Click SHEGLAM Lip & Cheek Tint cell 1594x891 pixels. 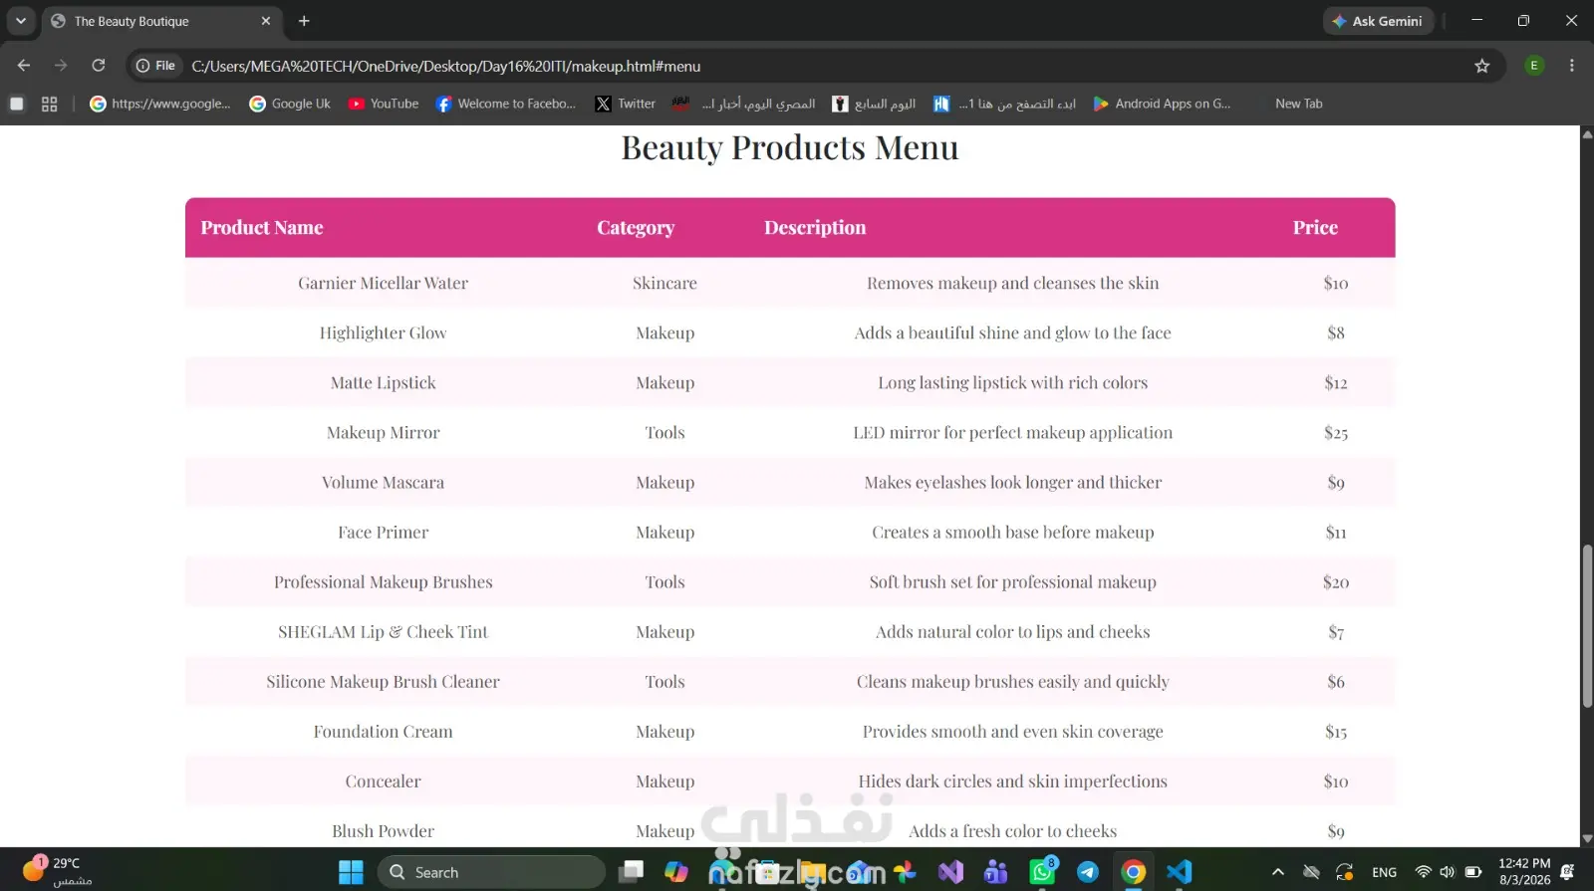384,631
